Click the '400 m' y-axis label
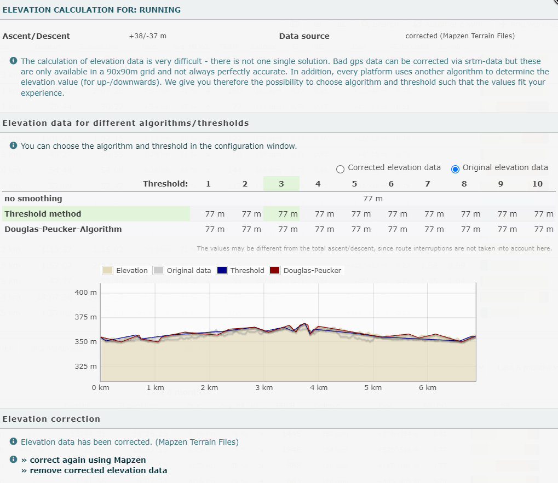 [x=86, y=292]
